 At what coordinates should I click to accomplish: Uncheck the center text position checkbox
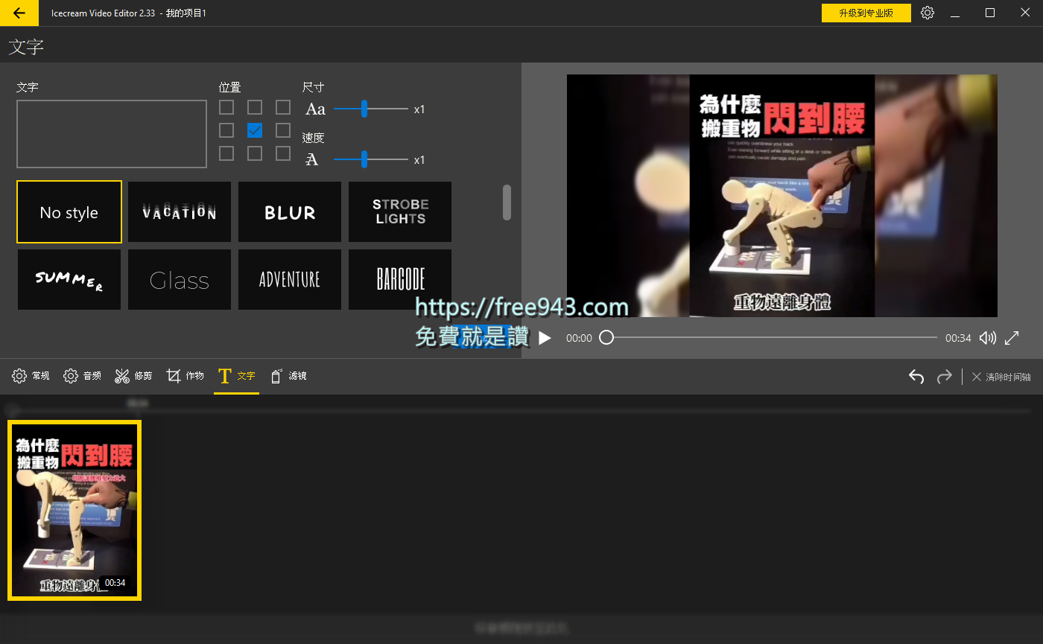pos(255,130)
